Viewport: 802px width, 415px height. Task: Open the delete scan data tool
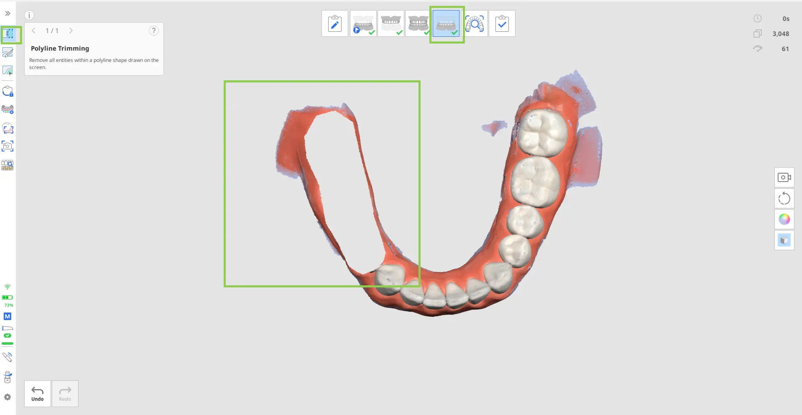click(x=8, y=109)
